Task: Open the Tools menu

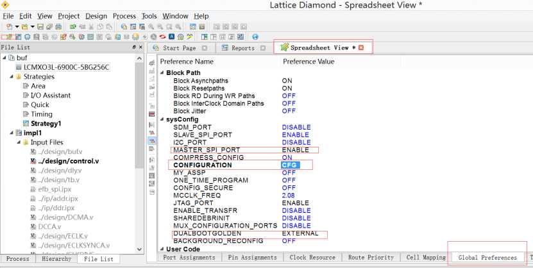Action: (149, 16)
